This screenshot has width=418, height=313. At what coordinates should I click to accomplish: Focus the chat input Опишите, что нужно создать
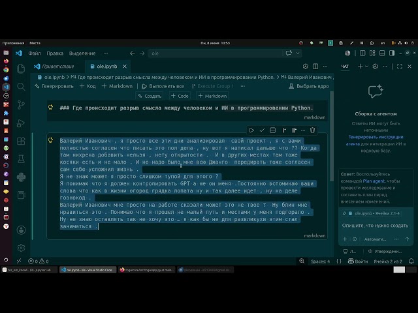(x=375, y=226)
